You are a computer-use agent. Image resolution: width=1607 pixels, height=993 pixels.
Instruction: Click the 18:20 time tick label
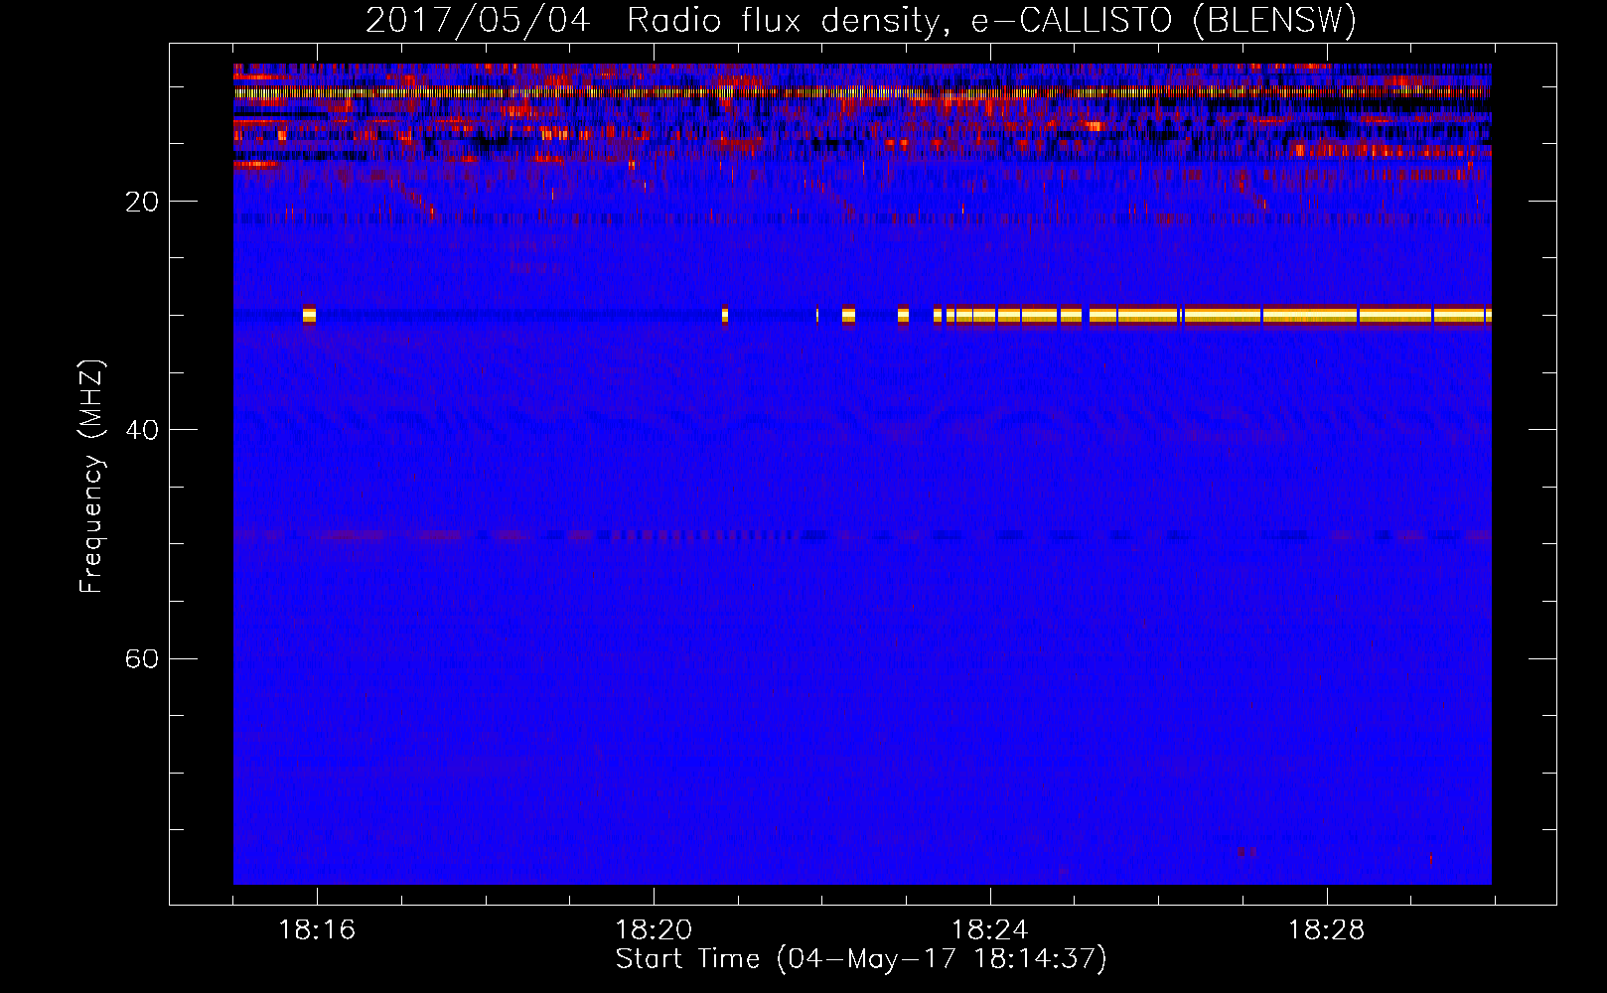tap(654, 930)
